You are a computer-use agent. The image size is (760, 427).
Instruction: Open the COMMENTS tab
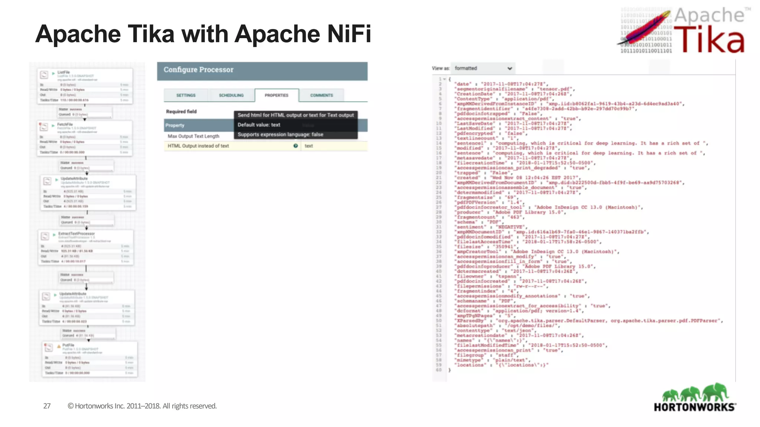click(x=322, y=95)
